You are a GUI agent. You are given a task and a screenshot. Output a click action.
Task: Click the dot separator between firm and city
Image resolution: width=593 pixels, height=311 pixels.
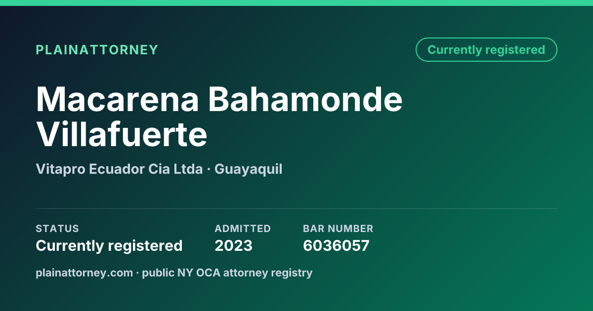209,170
